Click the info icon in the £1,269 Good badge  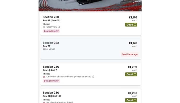pyautogui.click(x=135, y=74)
